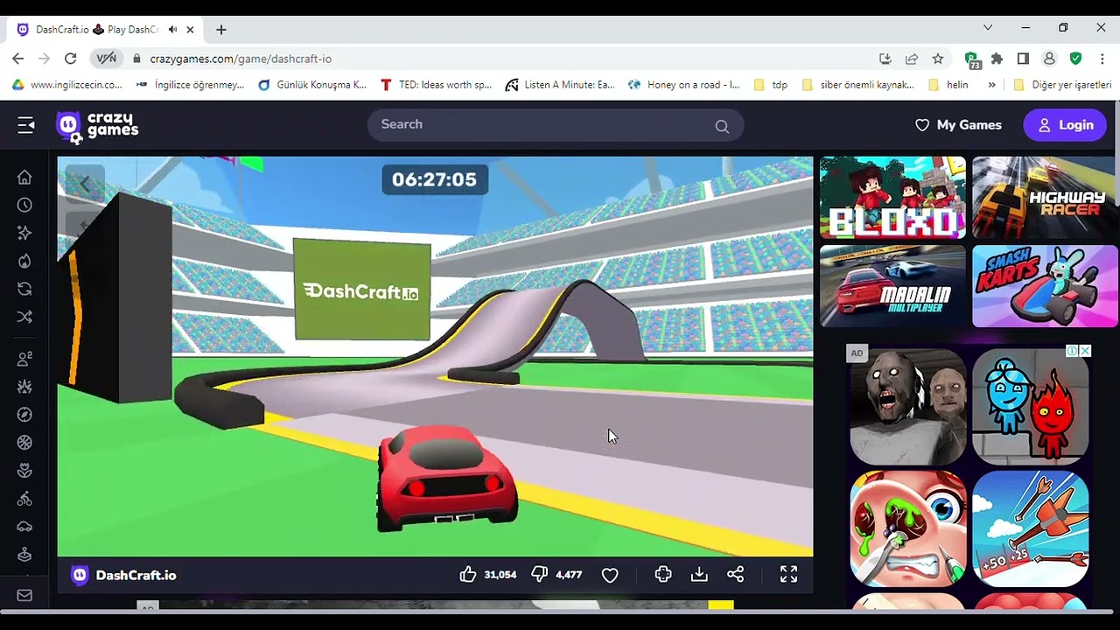Image resolution: width=1120 pixels, height=630 pixels.
Task: Open the Smash Karts thumbnail
Action: tap(1045, 286)
